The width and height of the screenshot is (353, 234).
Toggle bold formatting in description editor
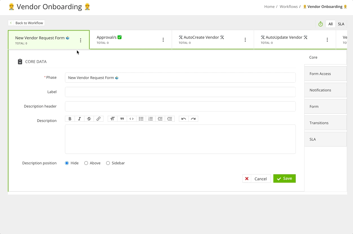[x=70, y=119]
